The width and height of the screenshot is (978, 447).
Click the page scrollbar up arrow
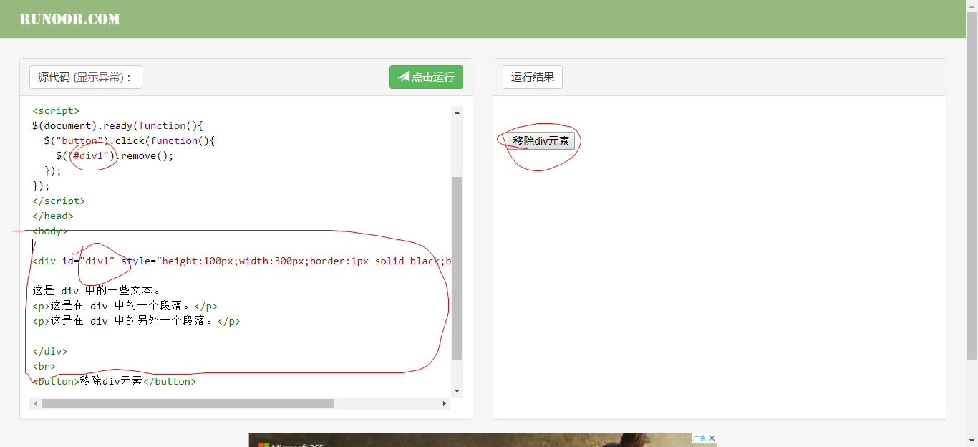pos(972,6)
